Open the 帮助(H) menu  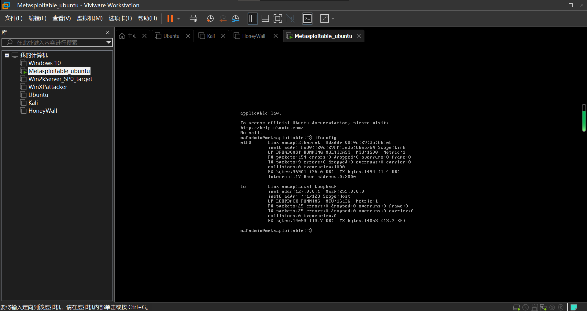click(x=148, y=18)
